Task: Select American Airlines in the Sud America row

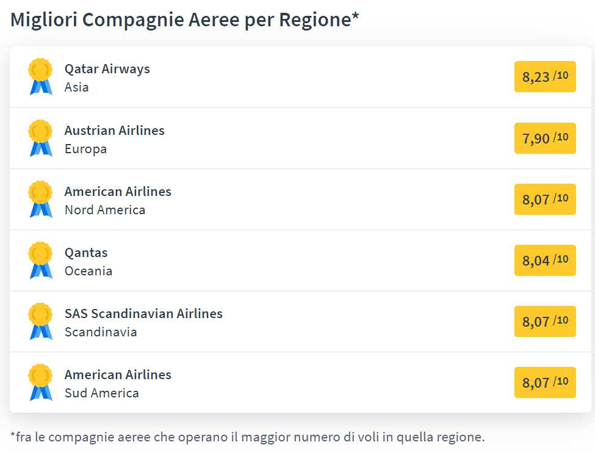Action: [x=118, y=375]
